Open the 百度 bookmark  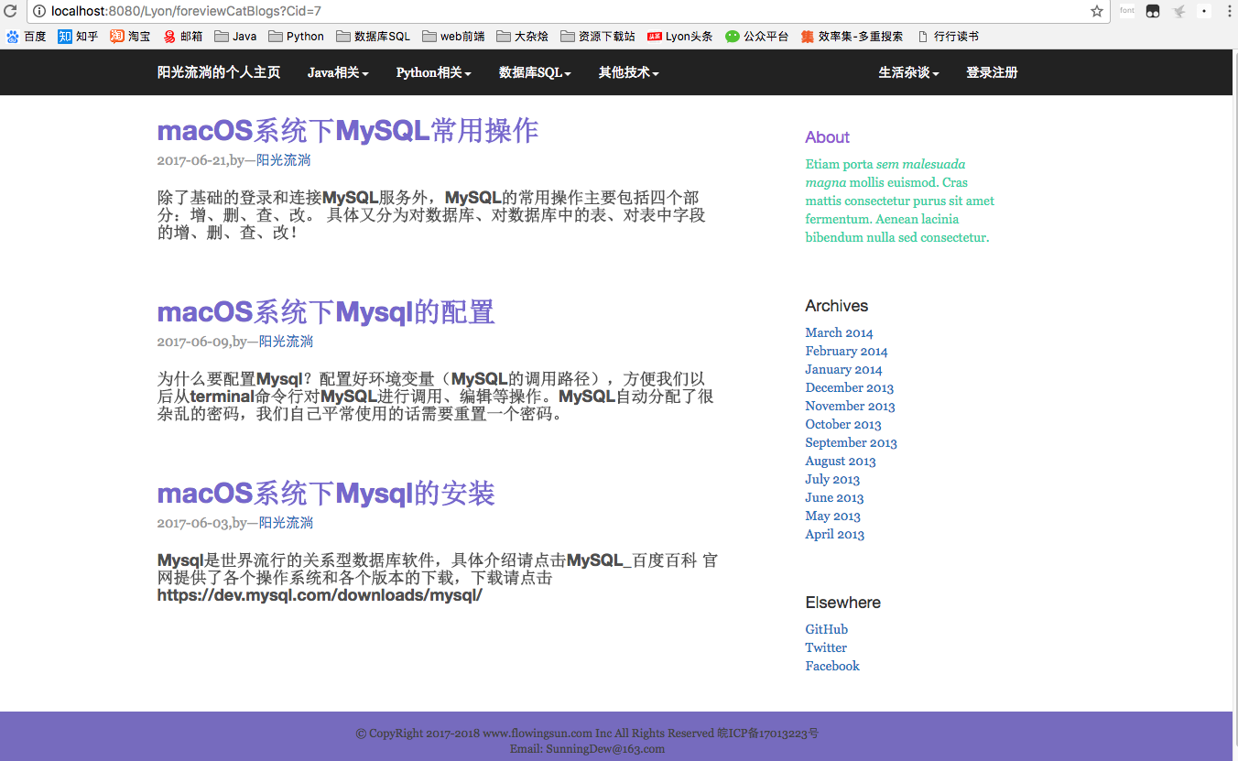tap(27, 37)
